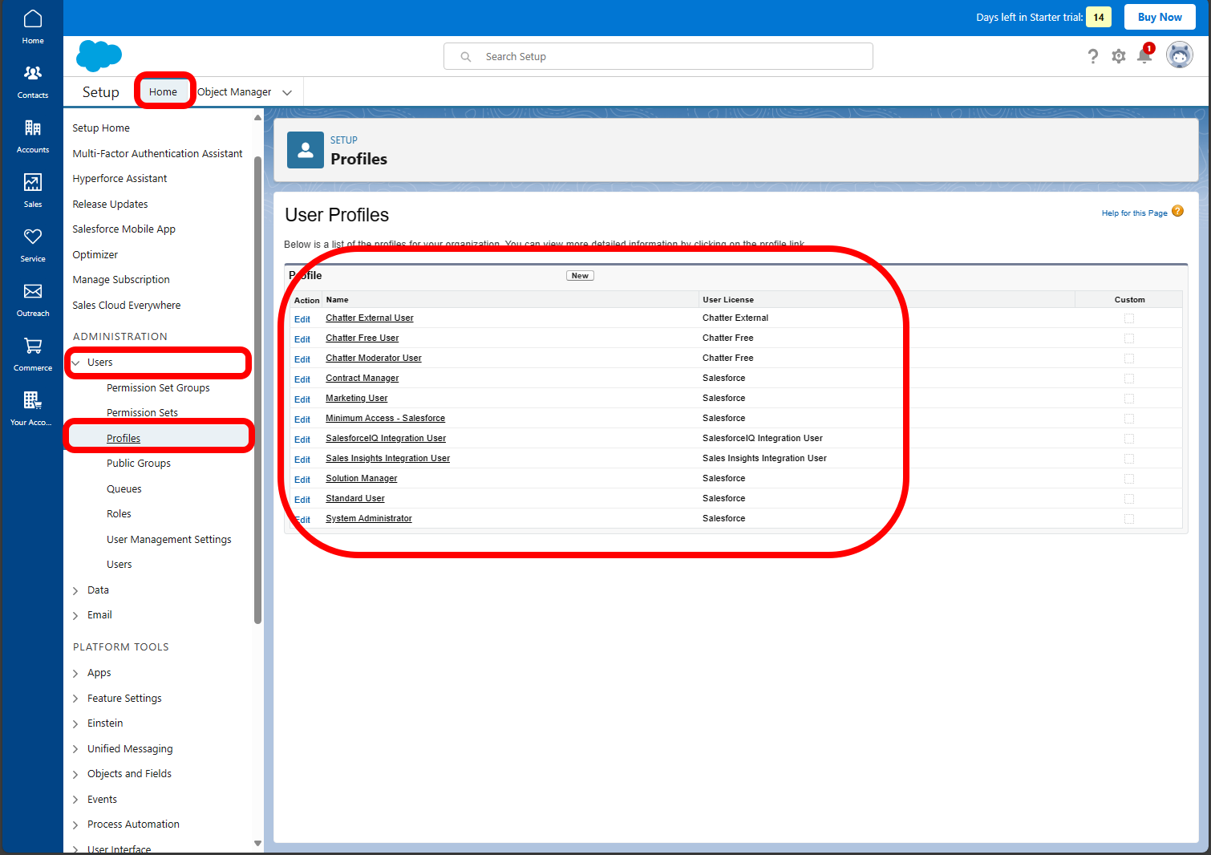The width and height of the screenshot is (1211, 855).
Task: Open the notifications bell
Action: 1144,55
